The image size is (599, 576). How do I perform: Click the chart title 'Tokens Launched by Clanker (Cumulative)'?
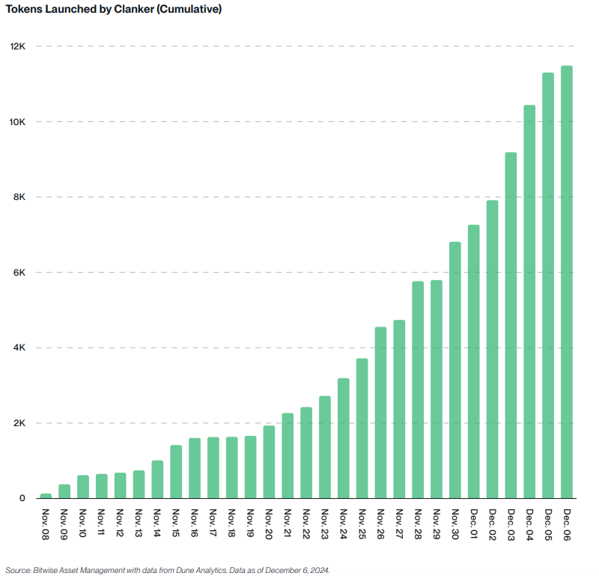(x=114, y=9)
